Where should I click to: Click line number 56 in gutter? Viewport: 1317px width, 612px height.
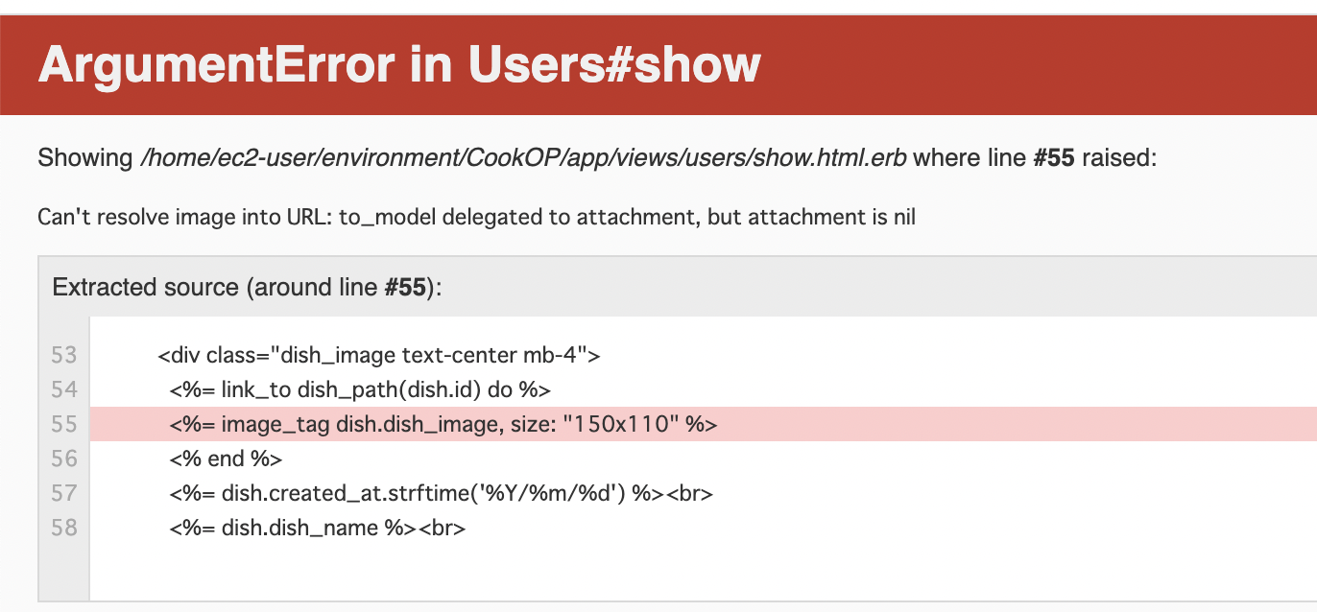pyautogui.click(x=63, y=459)
